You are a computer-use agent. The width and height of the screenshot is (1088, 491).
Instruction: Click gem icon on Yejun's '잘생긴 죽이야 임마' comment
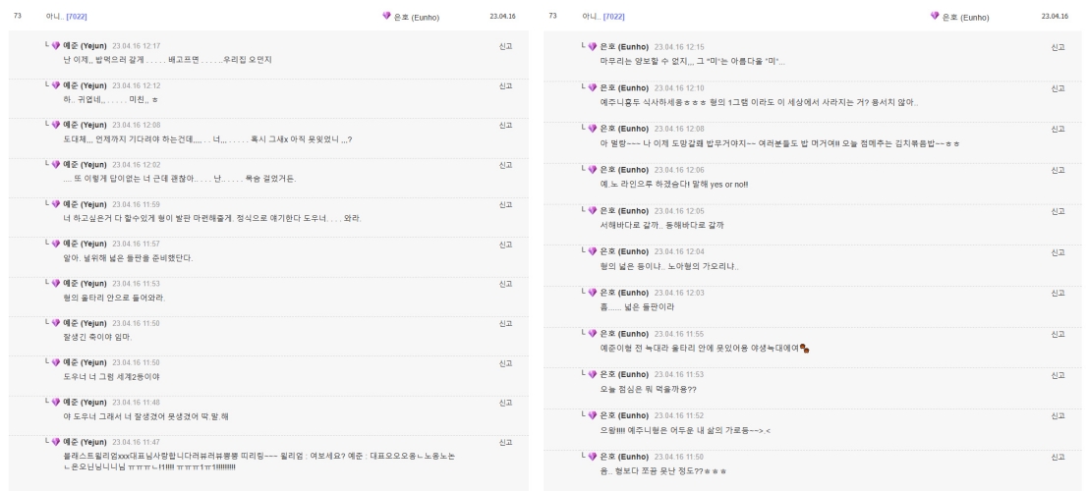point(55,322)
